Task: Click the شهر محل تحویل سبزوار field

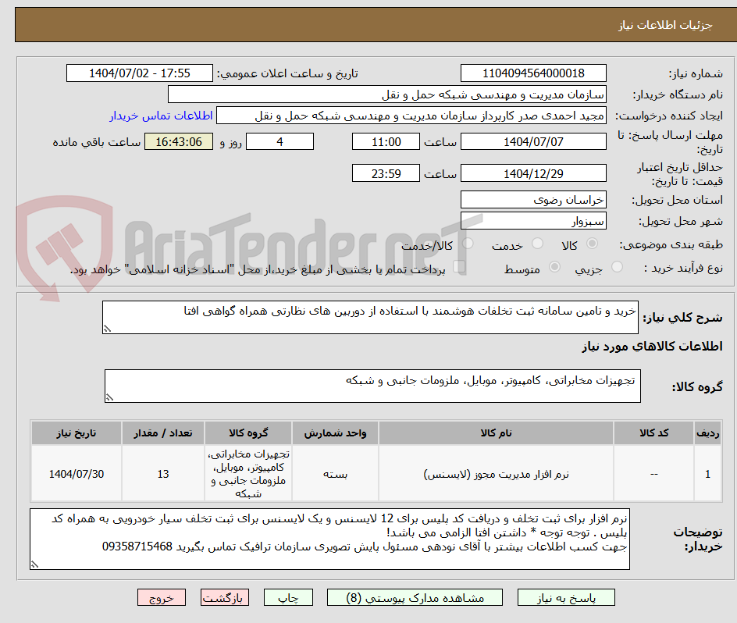Action: [532, 222]
